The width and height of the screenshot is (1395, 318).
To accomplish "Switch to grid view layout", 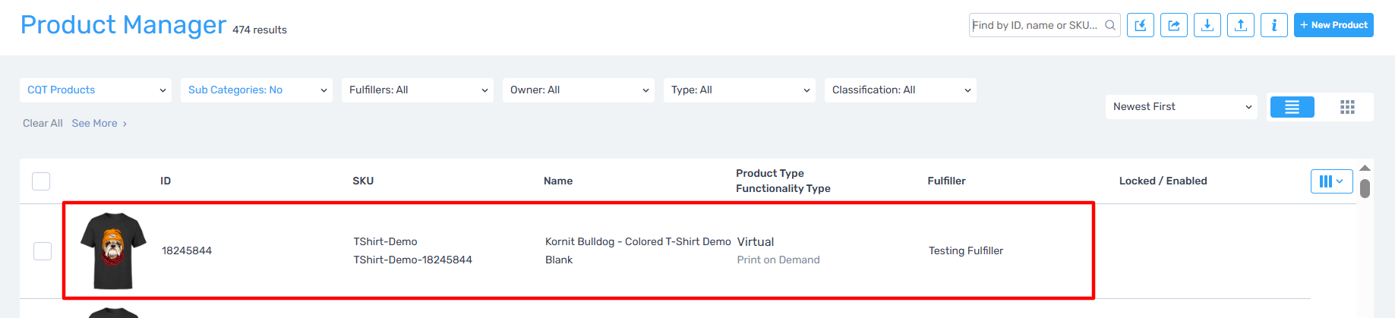I will pos(1347,107).
